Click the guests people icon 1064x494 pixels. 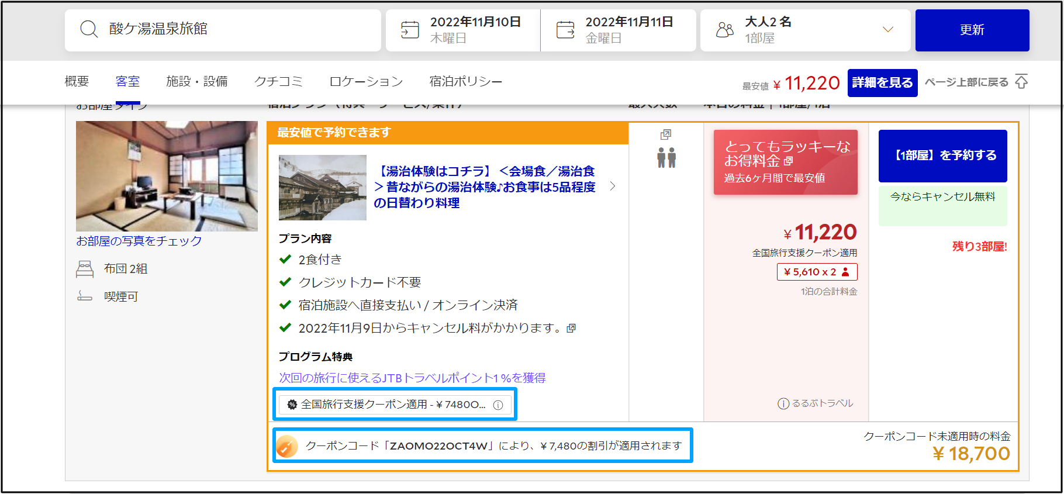(725, 30)
